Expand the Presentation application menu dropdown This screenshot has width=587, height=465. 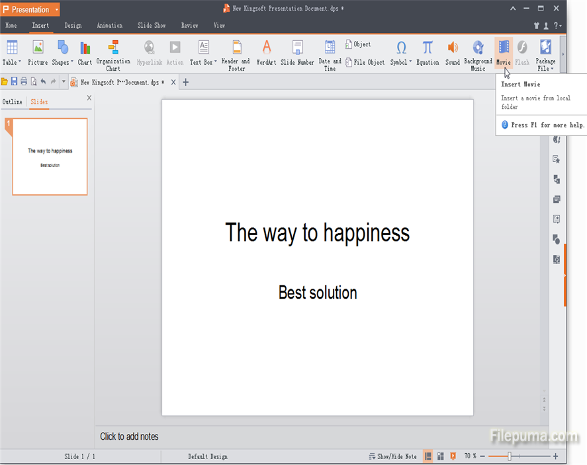57,10
